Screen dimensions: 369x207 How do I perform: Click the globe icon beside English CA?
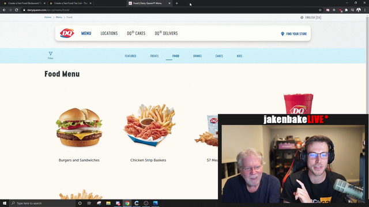(302, 17)
